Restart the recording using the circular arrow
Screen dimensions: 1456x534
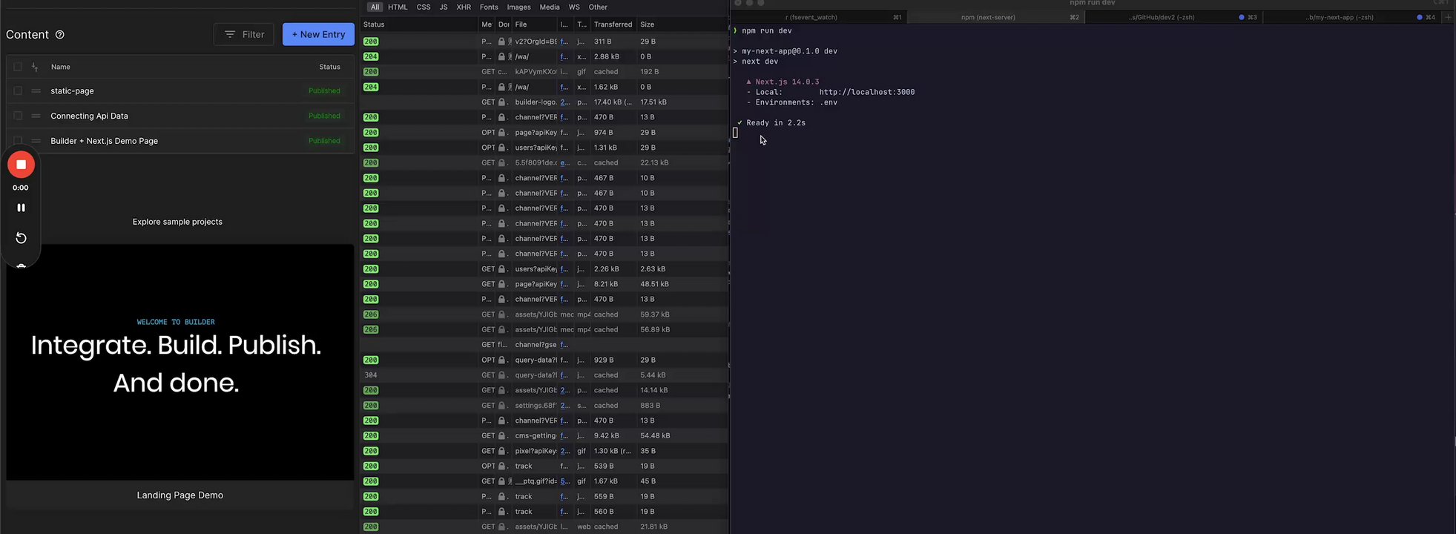tap(22, 238)
